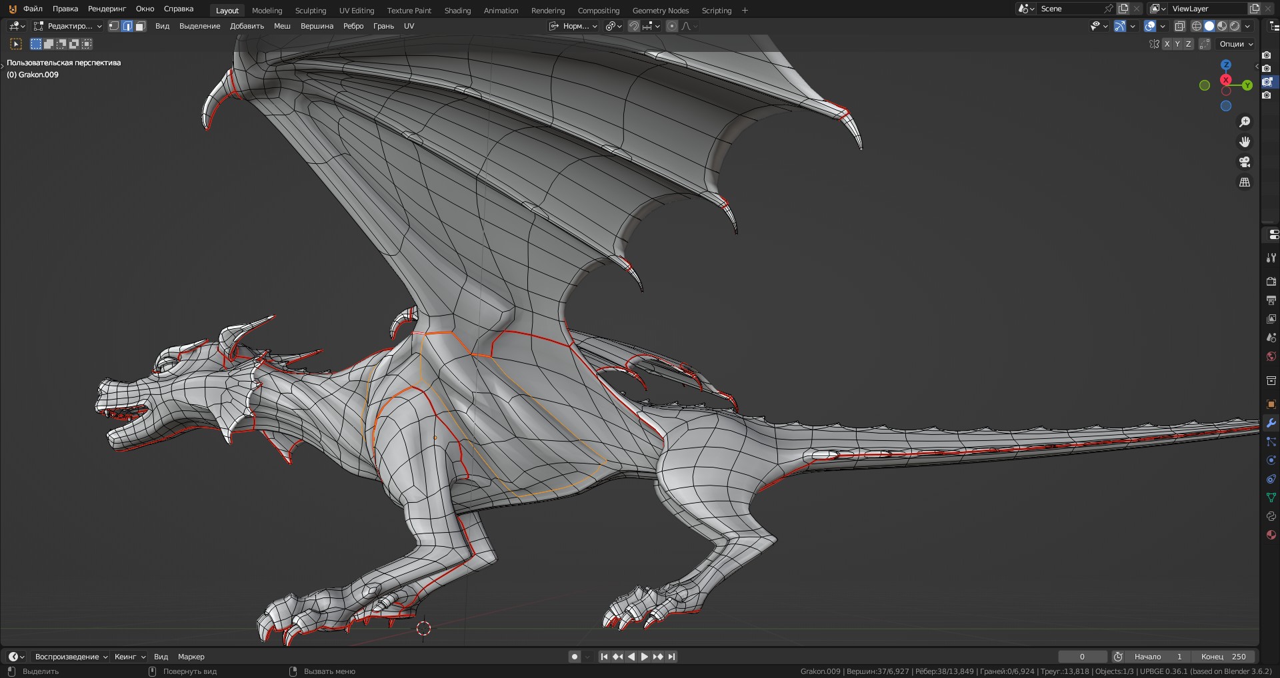The image size is (1280, 678).
Task: Select face selection mode
Action: pos(140,26)
